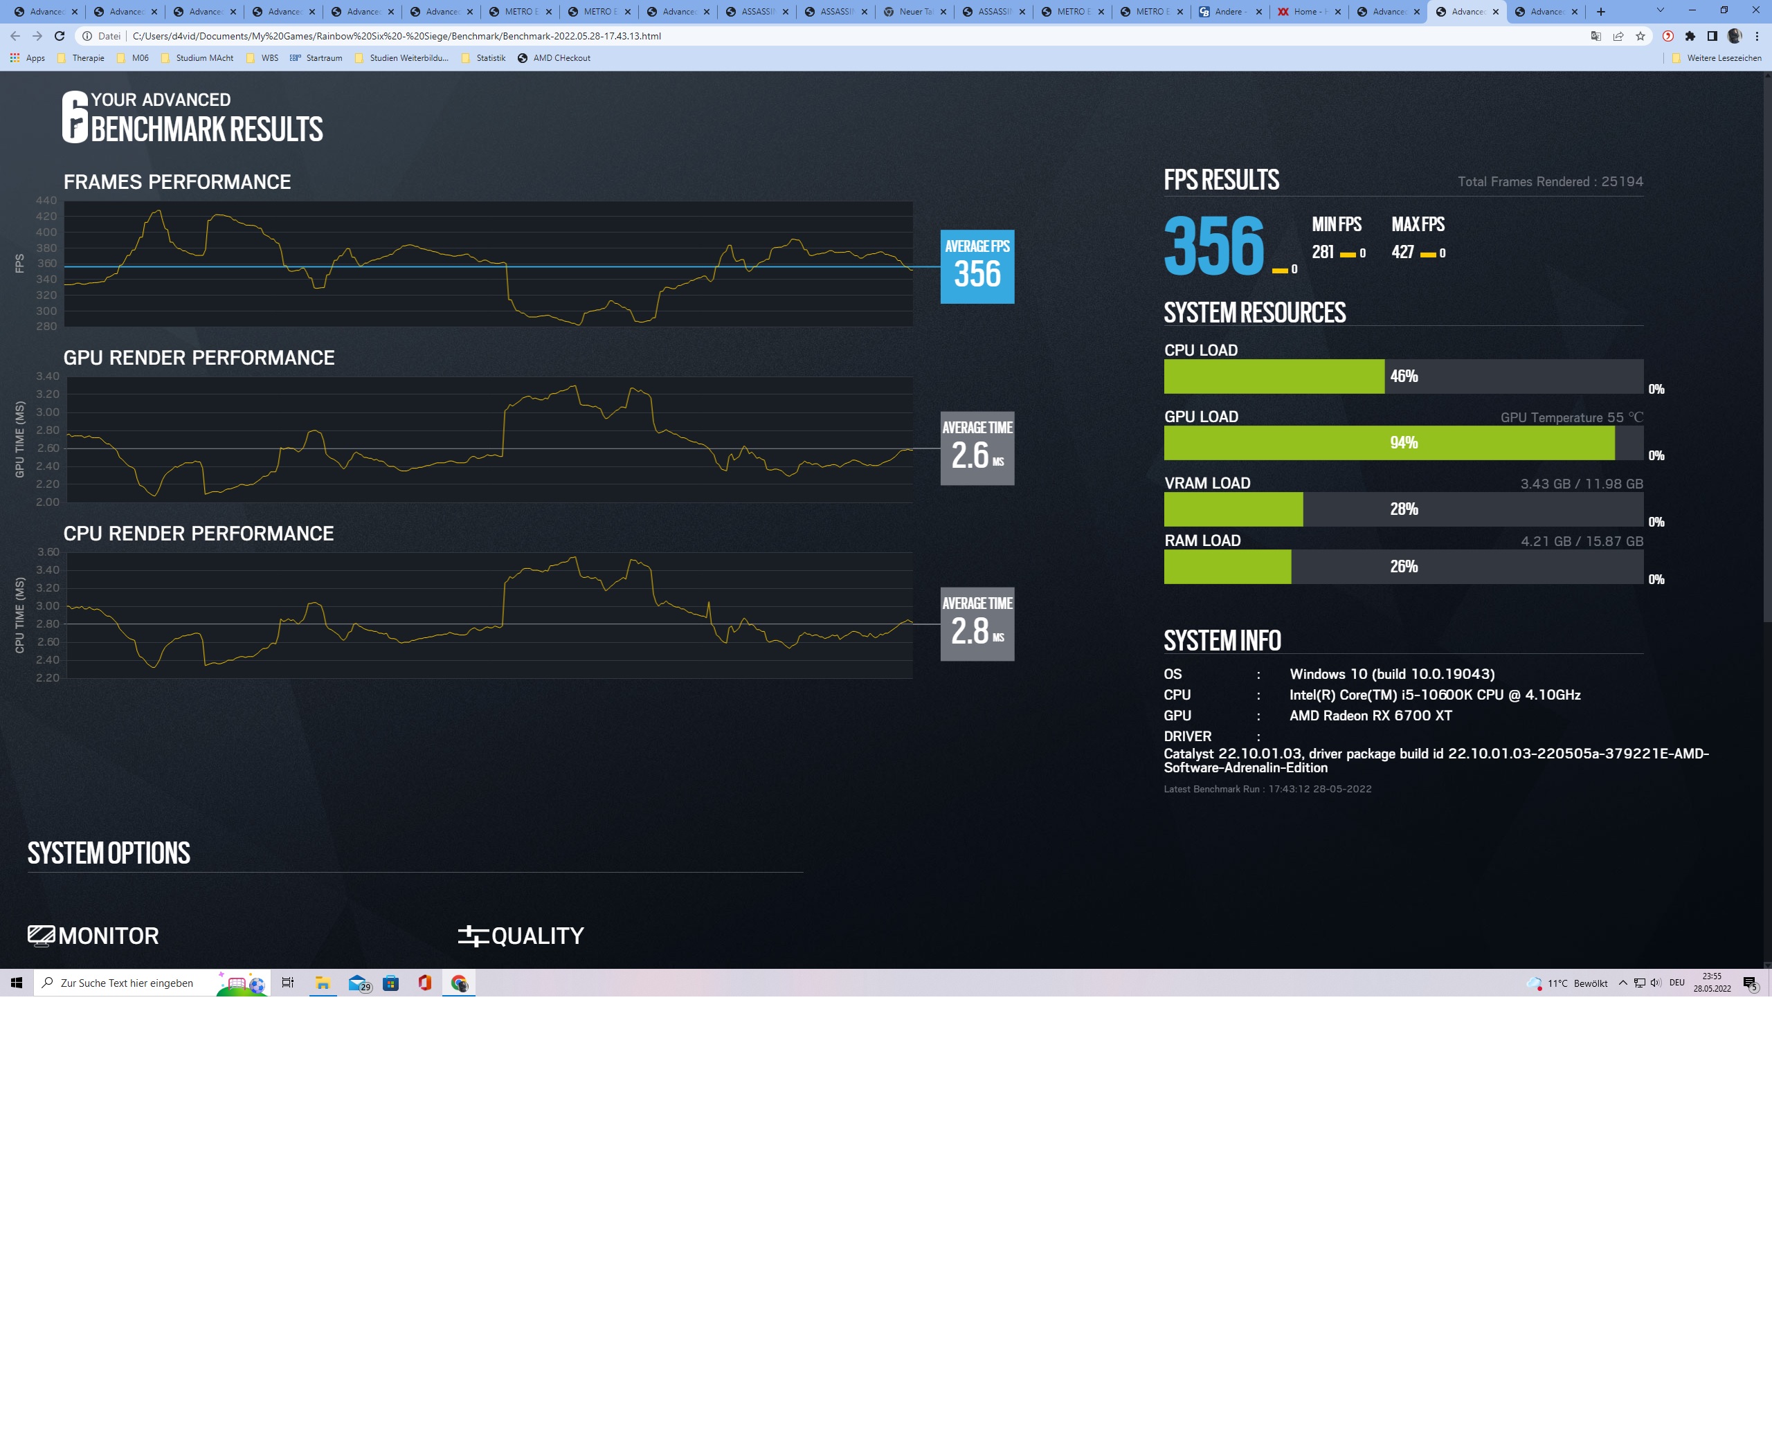Viewport: 1772px width, 1456px height.
Task: Switch to the Home tab with red XX icon
Action: [1305, 12]
